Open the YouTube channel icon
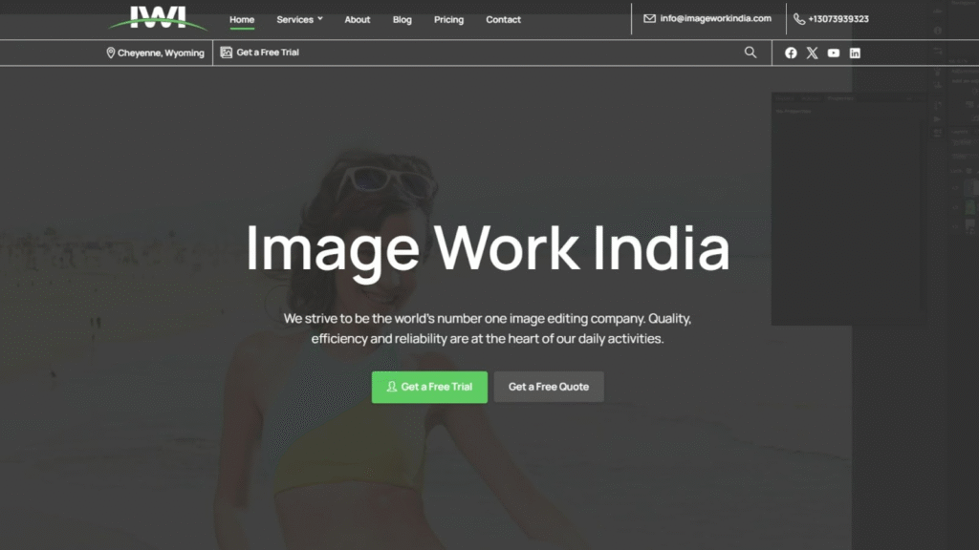Viewport: 979px width, 550px height. coord(834,53)
